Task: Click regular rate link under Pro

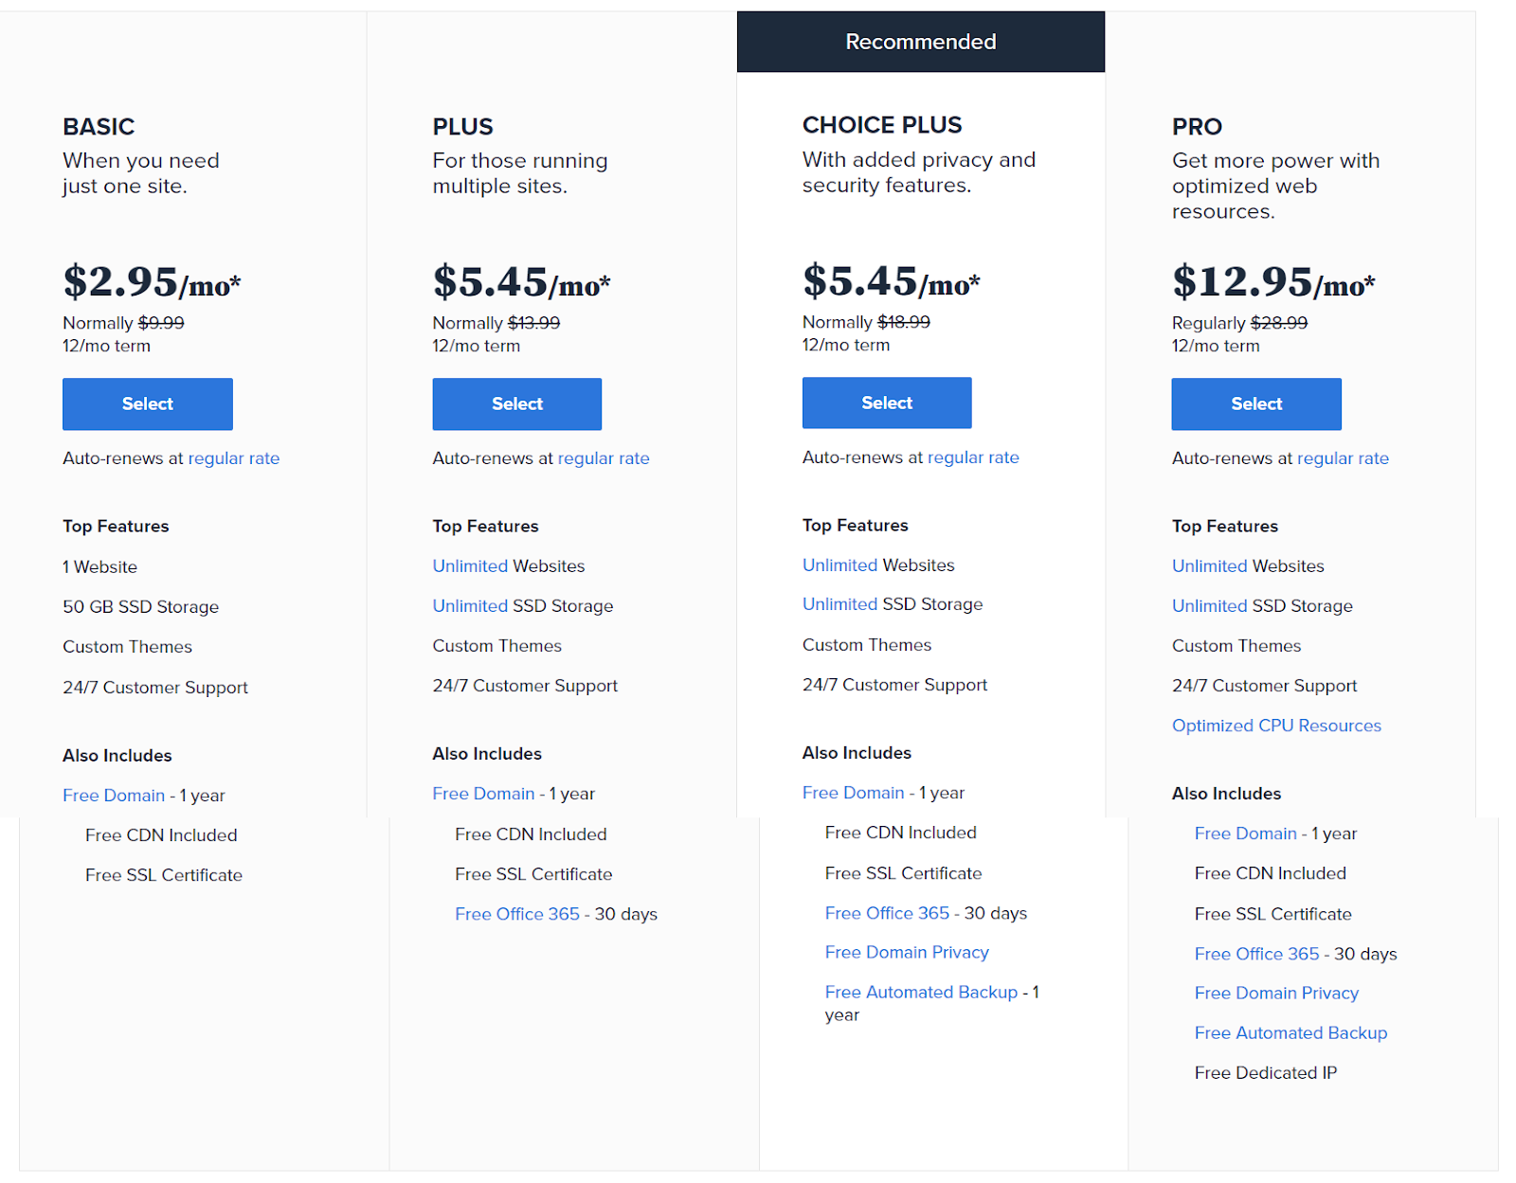Action: (x=1343, y=458)
